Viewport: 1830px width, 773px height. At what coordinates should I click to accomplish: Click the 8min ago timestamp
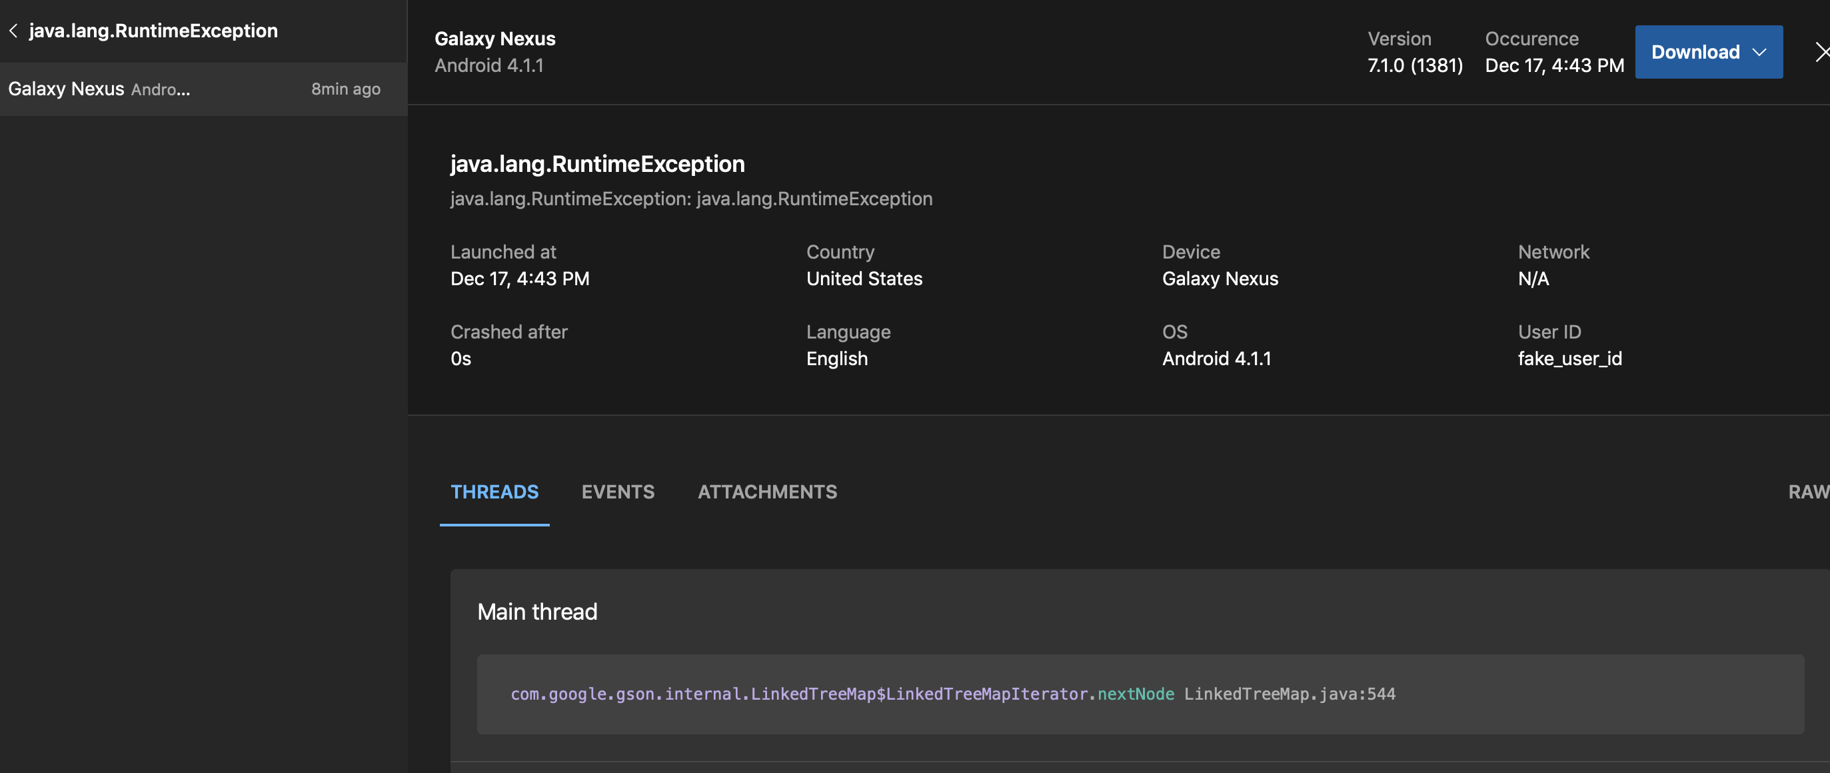(x=345, y=89)
